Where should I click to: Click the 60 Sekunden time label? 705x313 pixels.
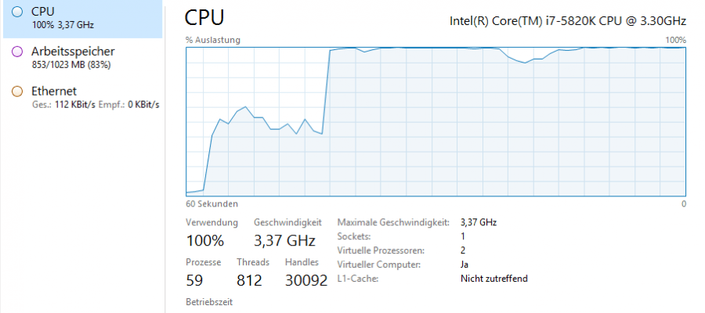211,203
